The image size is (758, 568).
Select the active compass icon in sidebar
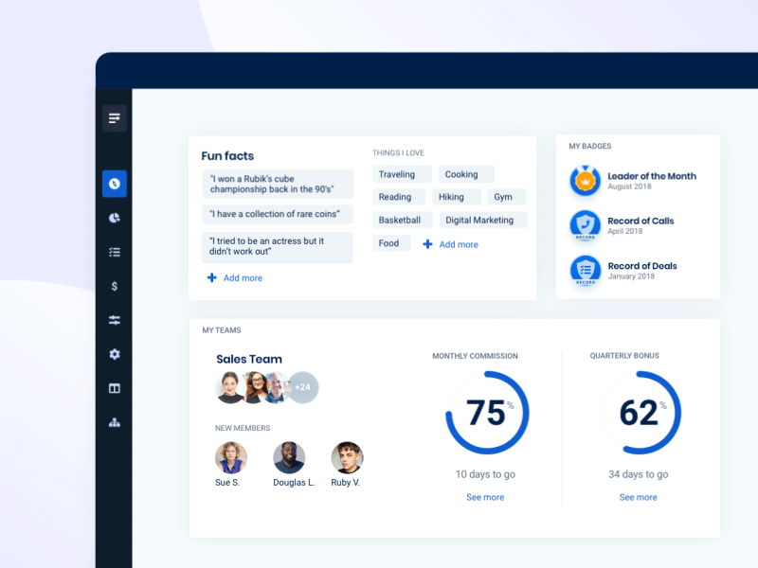(115, 184)
